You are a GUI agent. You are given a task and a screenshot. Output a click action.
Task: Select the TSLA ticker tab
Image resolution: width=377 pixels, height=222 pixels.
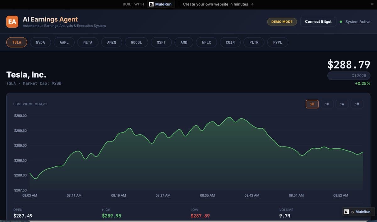tap(17, 42)
